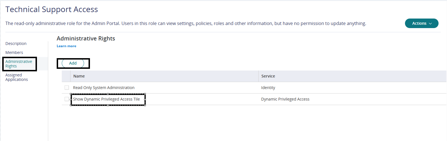The width and height of the screenshot is (447, 141).
Task: Check the Read Only System Administration checkbox
Action: point(67,88)
